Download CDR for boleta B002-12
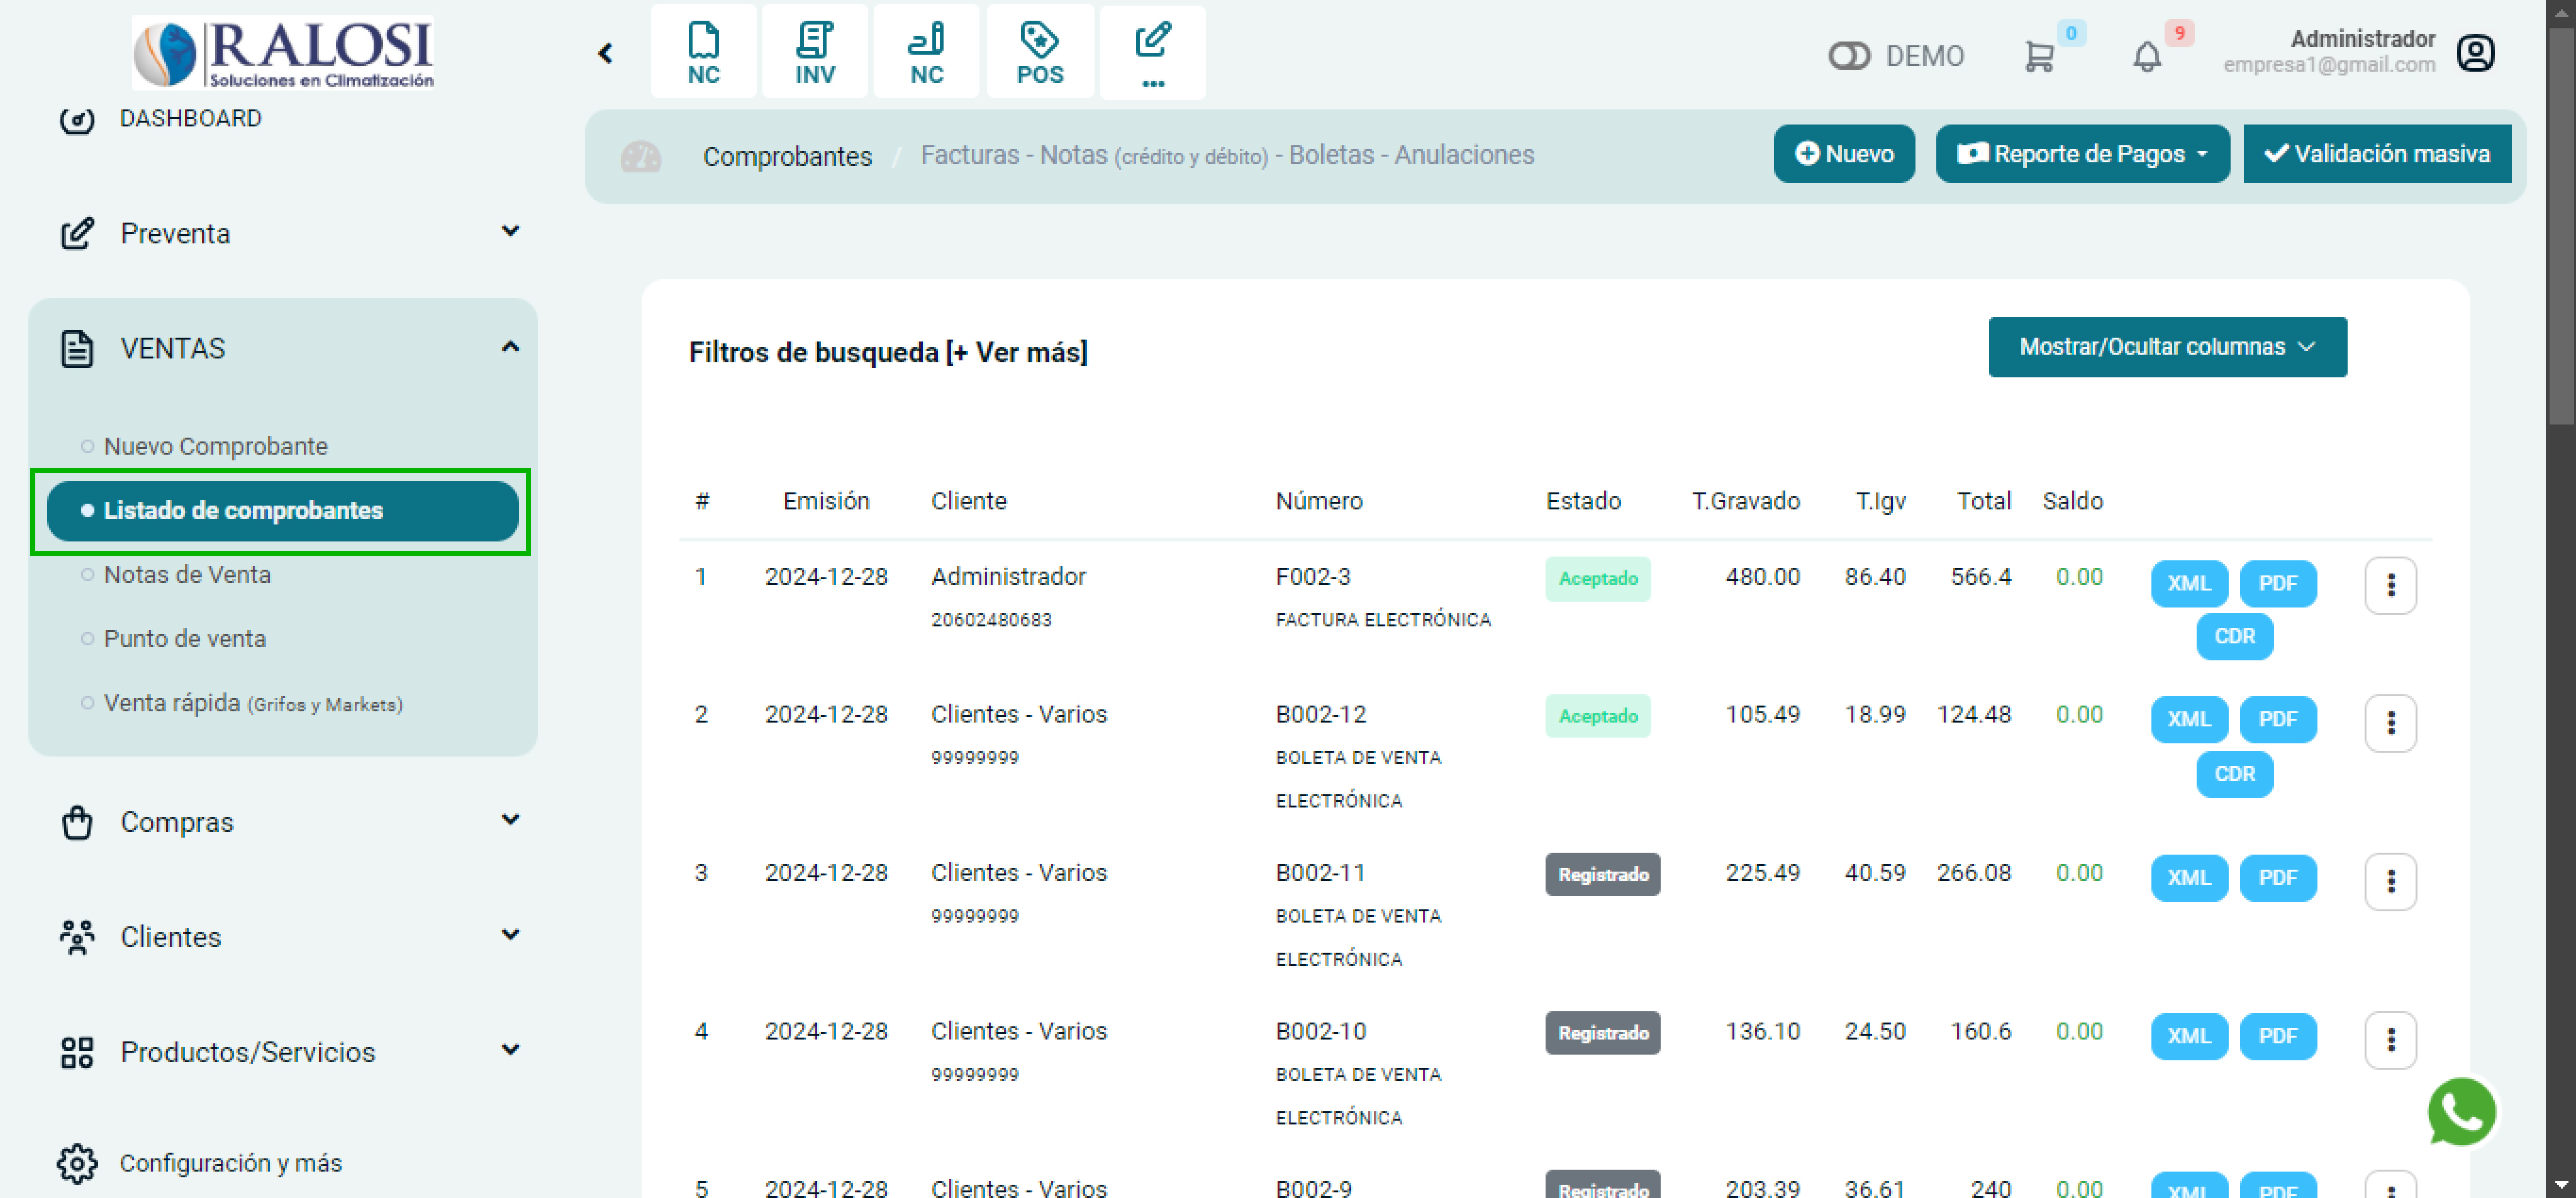Viewport: 2576px width, 1198px height. click(2234, 774)
